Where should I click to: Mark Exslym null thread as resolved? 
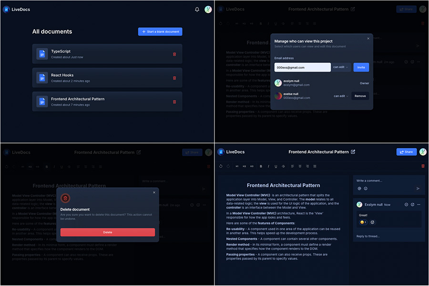tap(406, 204)
